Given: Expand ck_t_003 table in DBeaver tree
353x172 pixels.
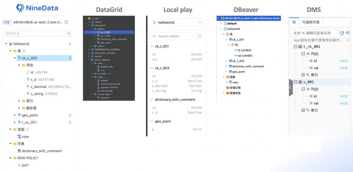Looking at the screenshot, I should (x=226, y=61).
